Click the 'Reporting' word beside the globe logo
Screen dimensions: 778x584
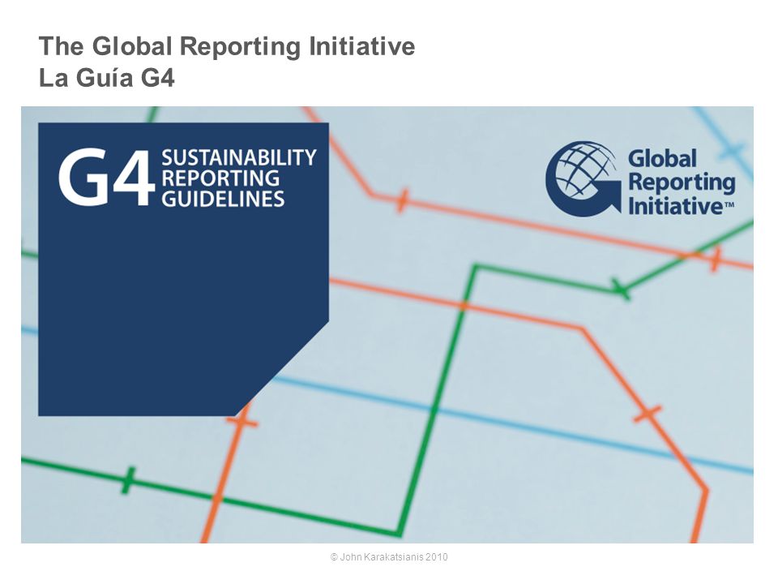[682, 182]
